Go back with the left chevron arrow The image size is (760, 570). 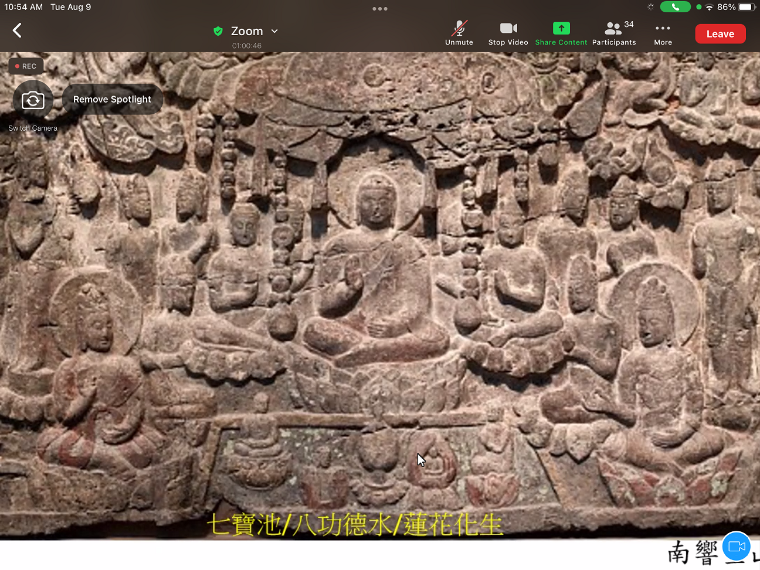(x=17, y=30)
